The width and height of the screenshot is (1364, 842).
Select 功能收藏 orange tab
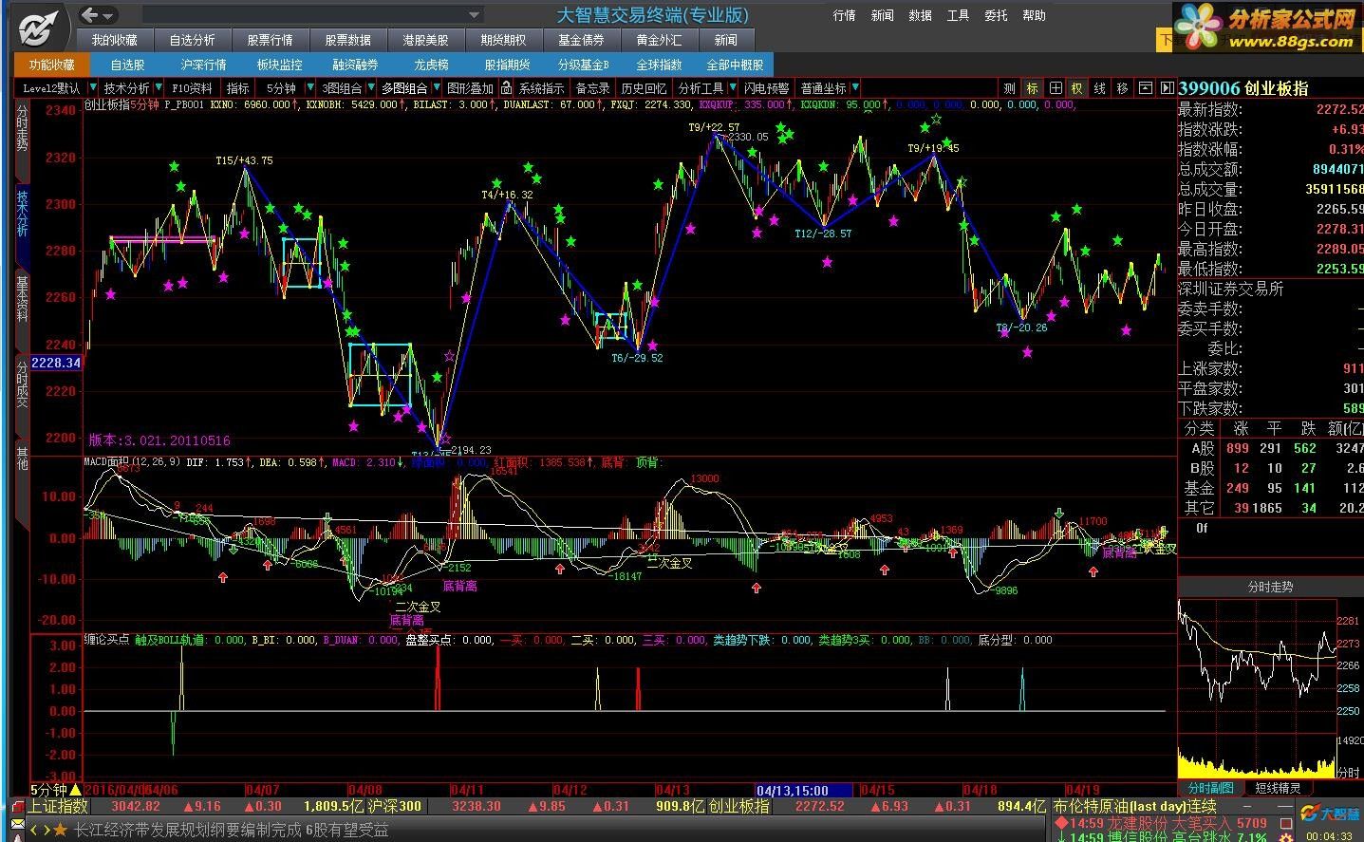coord(51,65)
